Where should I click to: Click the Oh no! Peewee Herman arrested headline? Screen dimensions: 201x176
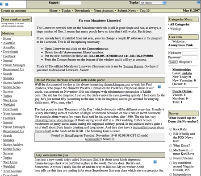coord(70,80)
